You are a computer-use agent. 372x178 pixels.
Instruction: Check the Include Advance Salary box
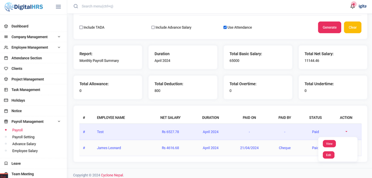coord(153,27)
